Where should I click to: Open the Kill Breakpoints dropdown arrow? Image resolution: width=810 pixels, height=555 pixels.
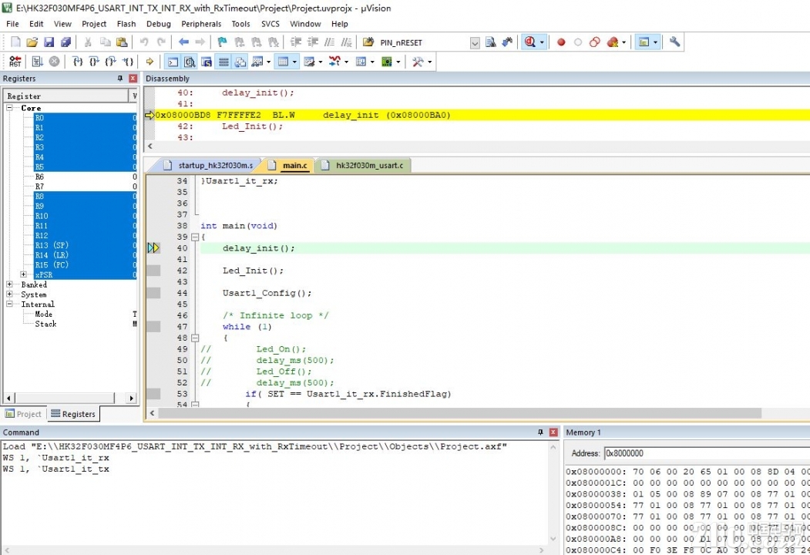tap(623, 42)
